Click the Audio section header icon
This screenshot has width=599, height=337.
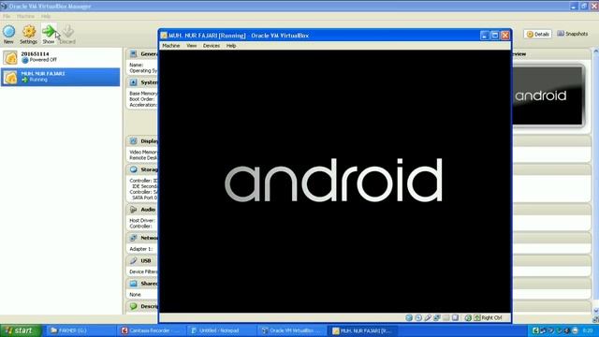point(133,210)
